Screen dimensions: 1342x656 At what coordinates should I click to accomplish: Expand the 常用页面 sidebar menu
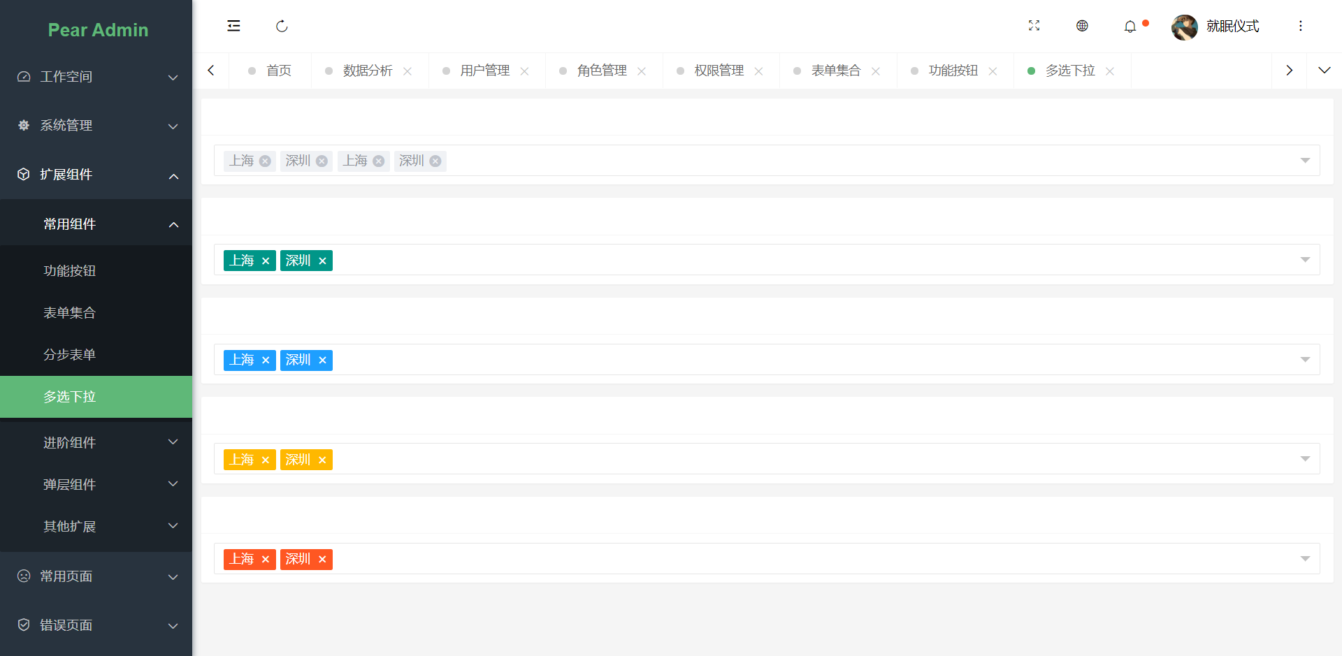click(96, 576)
